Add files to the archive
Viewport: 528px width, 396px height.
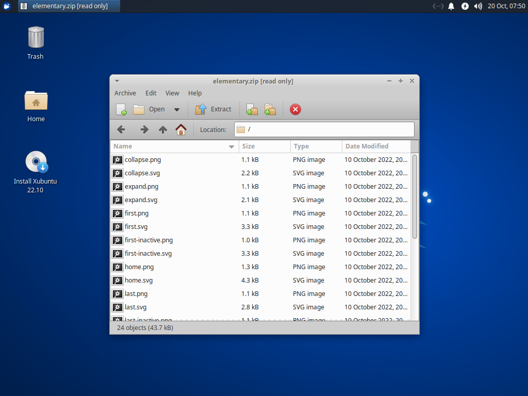coord(252,109)
